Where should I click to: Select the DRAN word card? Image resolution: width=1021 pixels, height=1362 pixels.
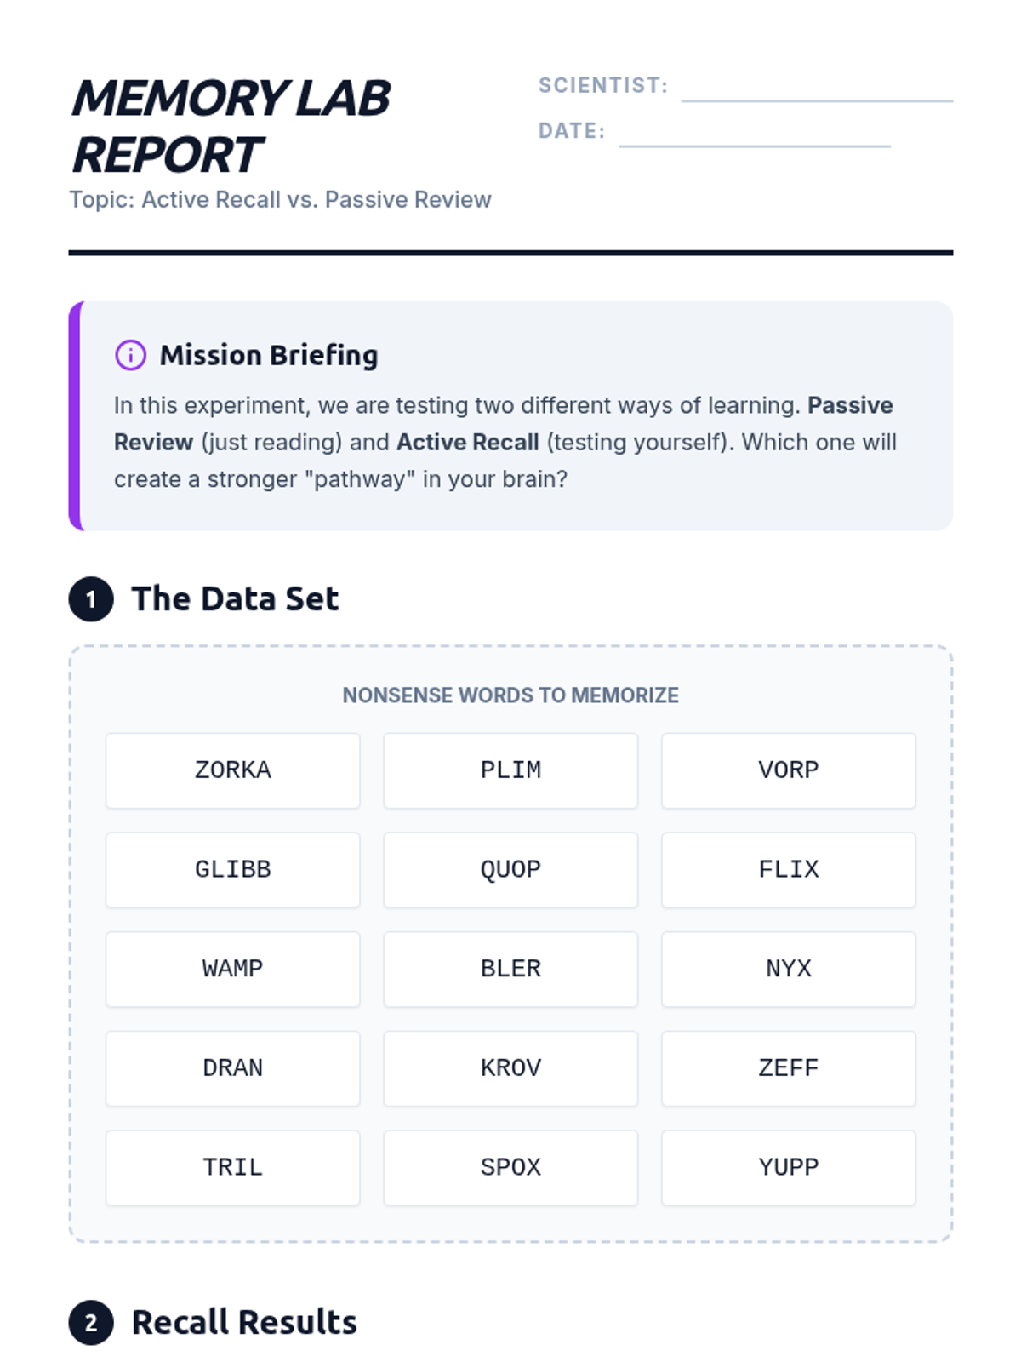pos(232,1068)
